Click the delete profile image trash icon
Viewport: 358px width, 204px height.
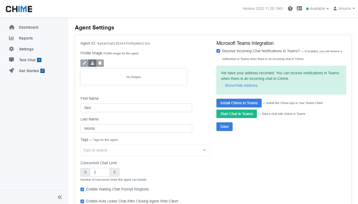pos(100,63)
